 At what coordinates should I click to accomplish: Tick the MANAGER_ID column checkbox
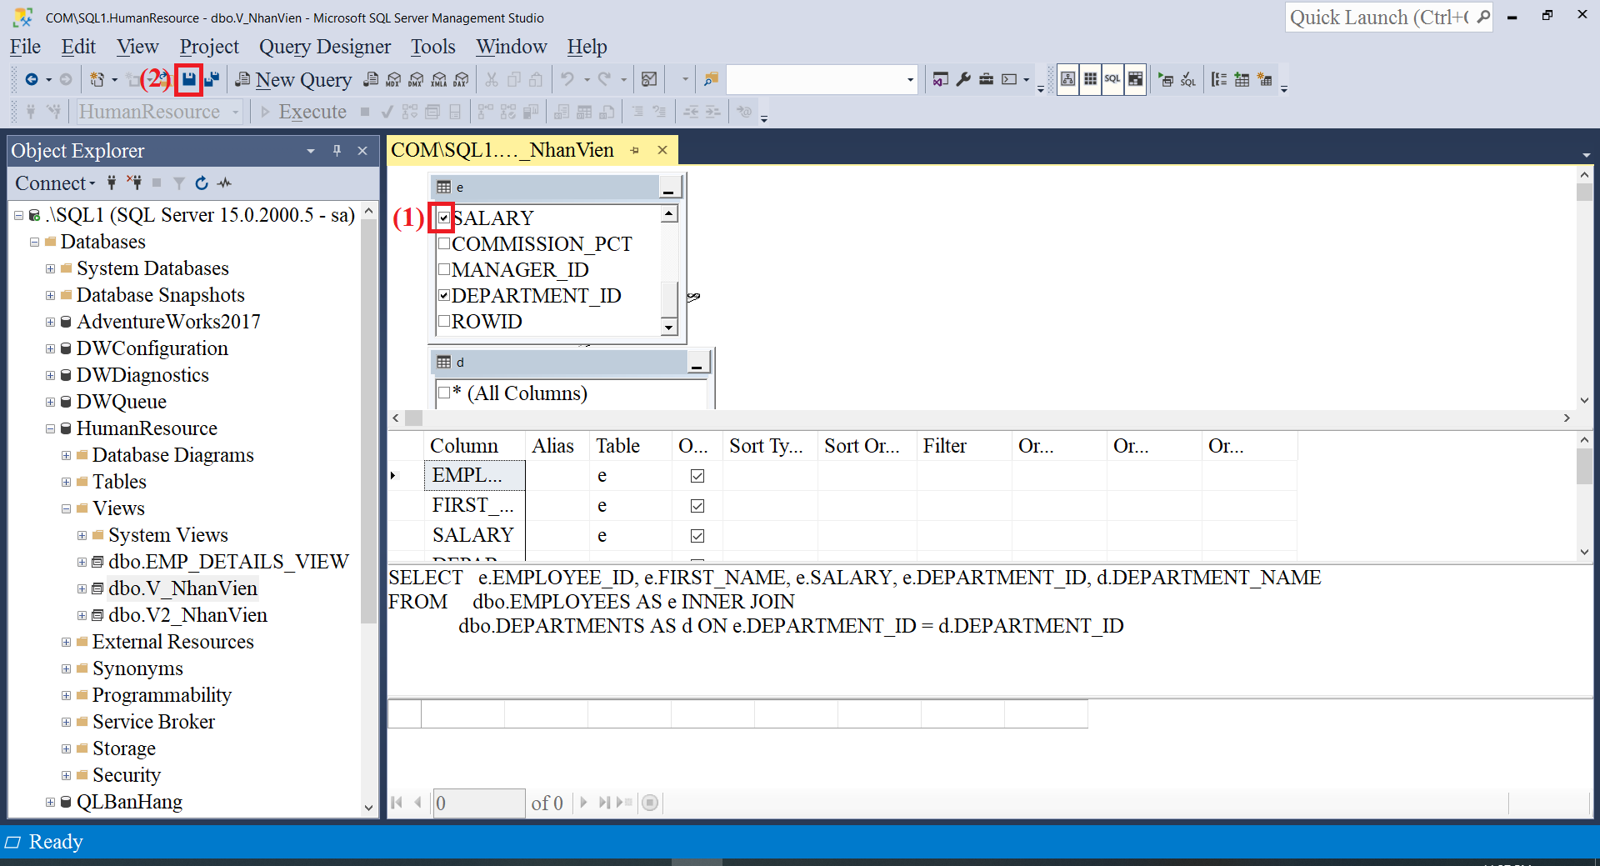coord(444,269)
